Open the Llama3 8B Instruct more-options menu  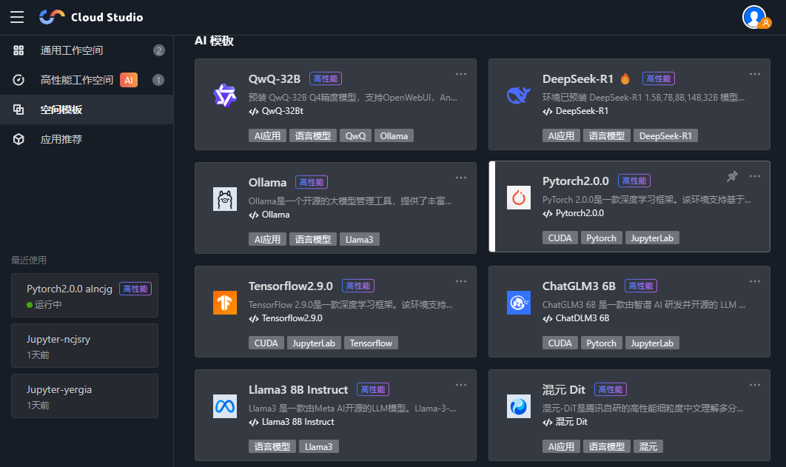pos(460,386)
